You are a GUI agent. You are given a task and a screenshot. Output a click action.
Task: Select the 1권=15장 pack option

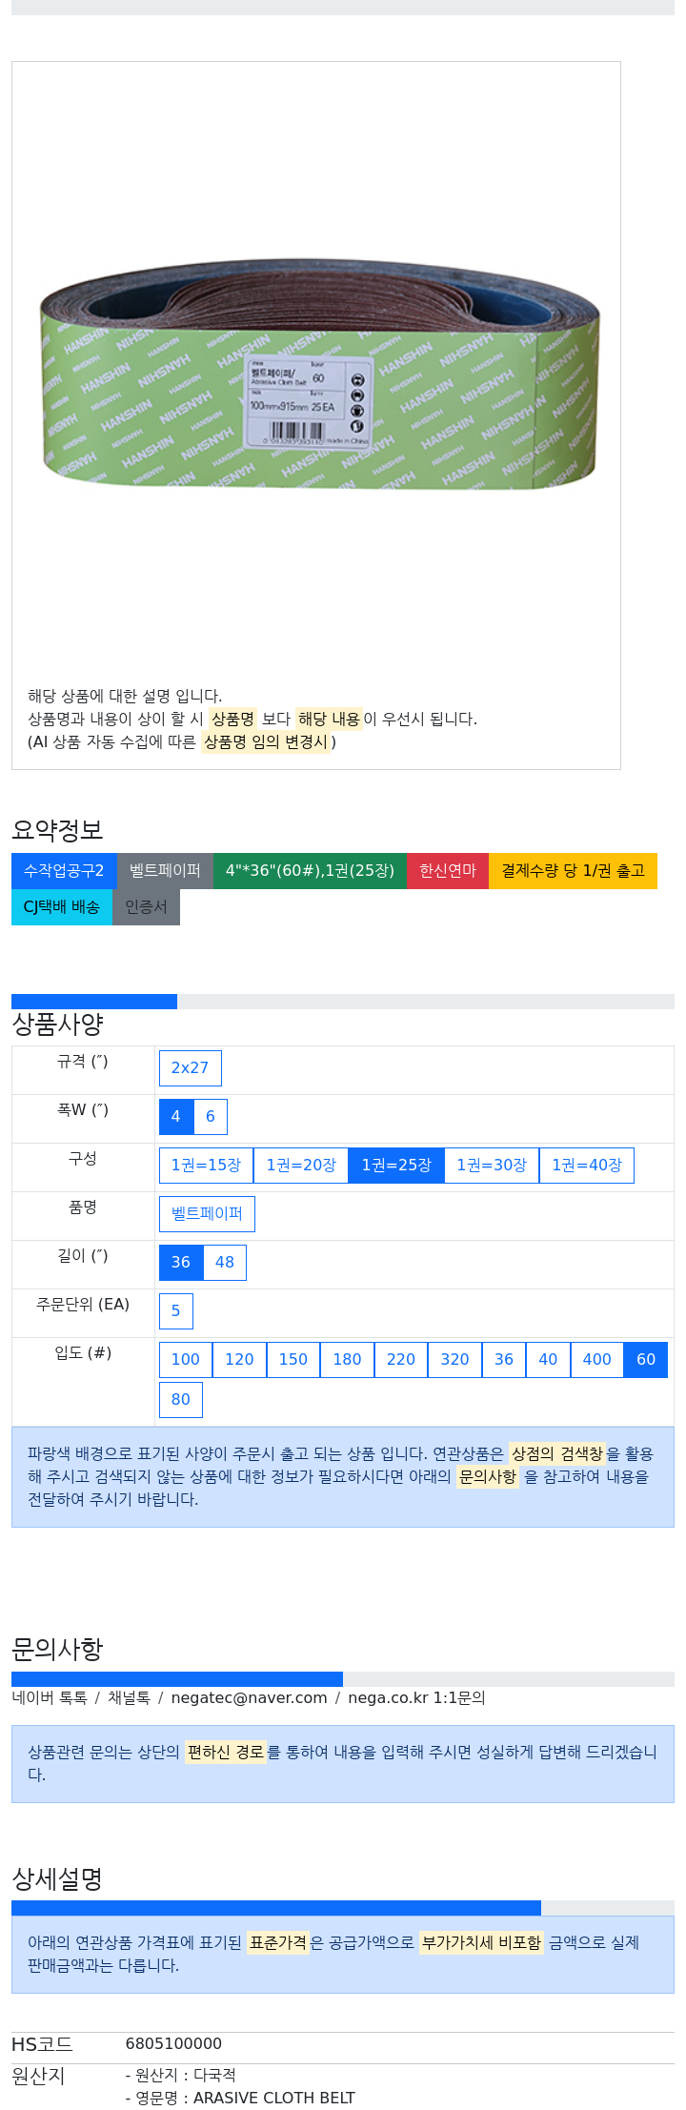click(x=206, y=1166)
